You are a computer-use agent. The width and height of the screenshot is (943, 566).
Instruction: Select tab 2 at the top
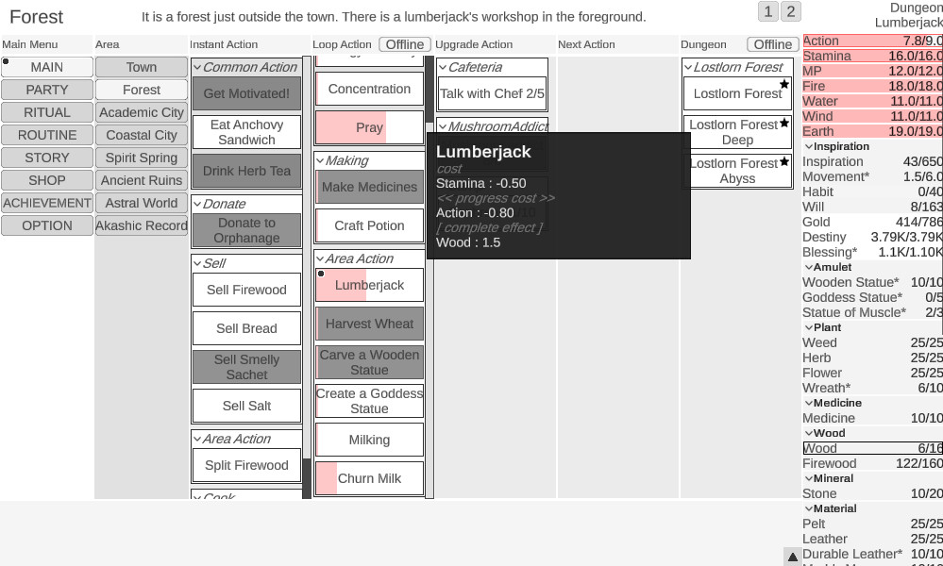pyautogui.click(x=790, y=11)
